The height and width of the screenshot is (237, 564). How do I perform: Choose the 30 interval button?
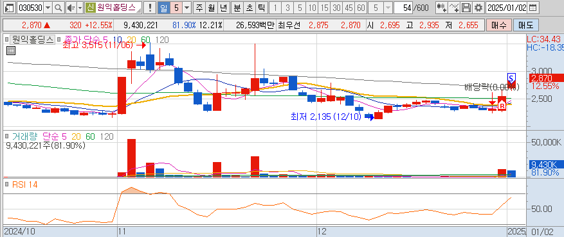pyautogui.click(x=337, y=8)
